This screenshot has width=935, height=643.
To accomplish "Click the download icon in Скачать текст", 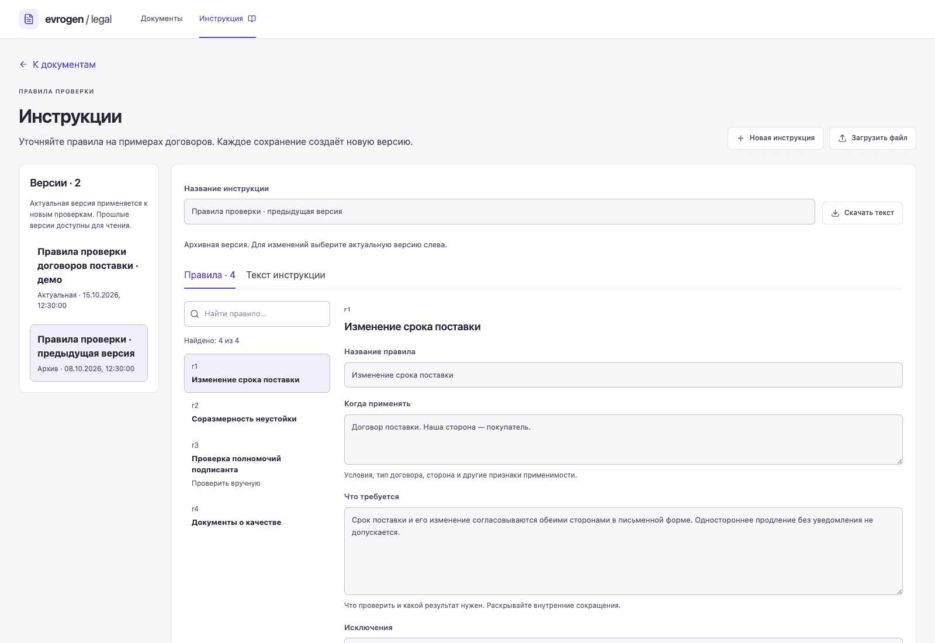I will click(x=835, y=213).
